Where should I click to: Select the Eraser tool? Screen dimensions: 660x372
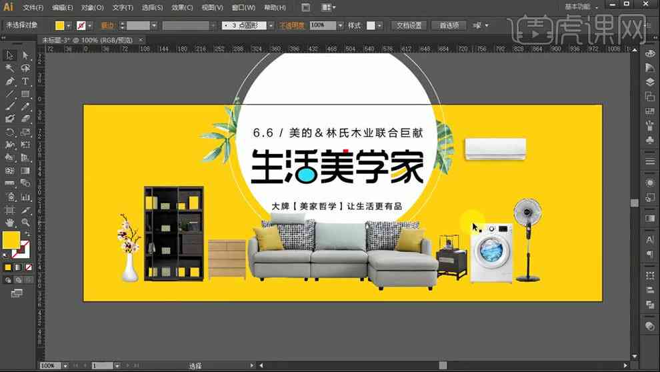tap(25, 119)
